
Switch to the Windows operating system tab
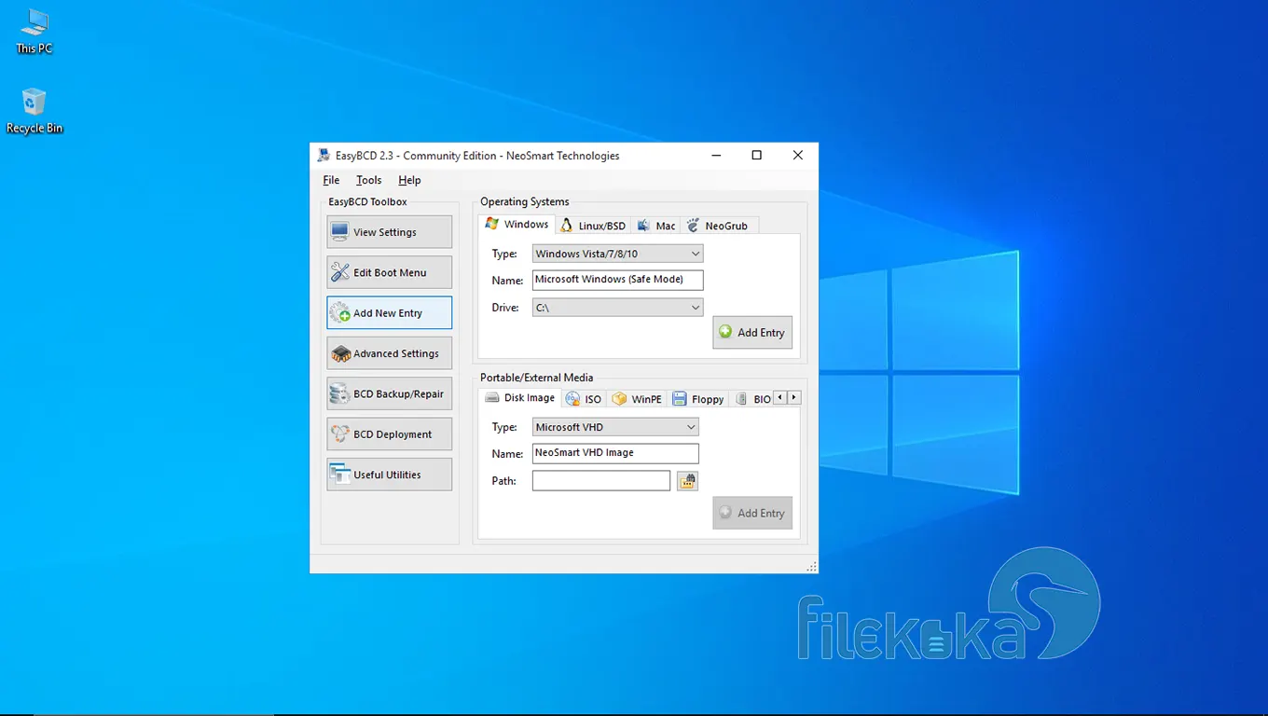[517, 224]
